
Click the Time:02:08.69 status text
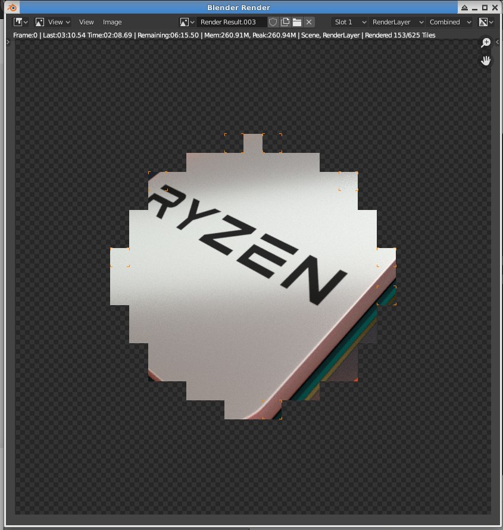(110, 35)
